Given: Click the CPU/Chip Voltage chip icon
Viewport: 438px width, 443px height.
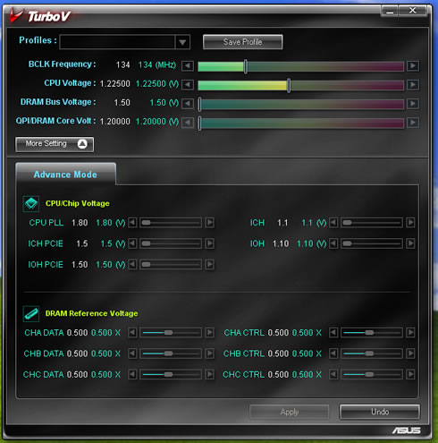Looking at the screenshot, I should pos(31,204).
